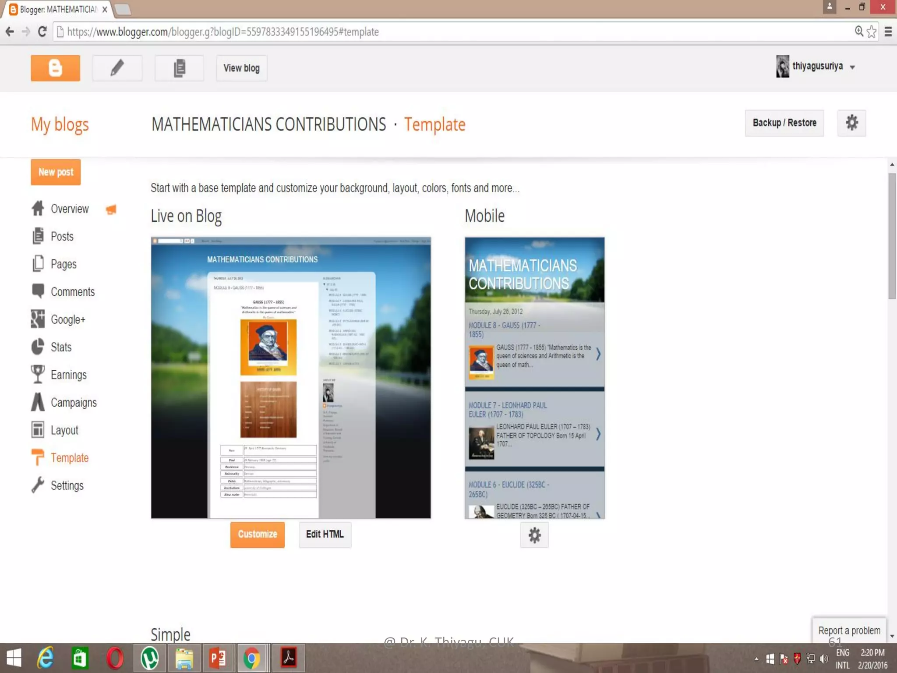Bookmark the page with the star icon
The height and width of the screenshot is (673, 897).
[872, 32]
